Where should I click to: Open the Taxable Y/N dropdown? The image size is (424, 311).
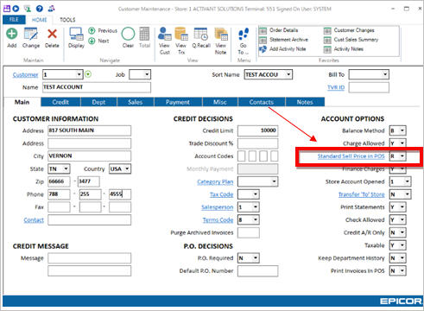(x=402, y=245)
